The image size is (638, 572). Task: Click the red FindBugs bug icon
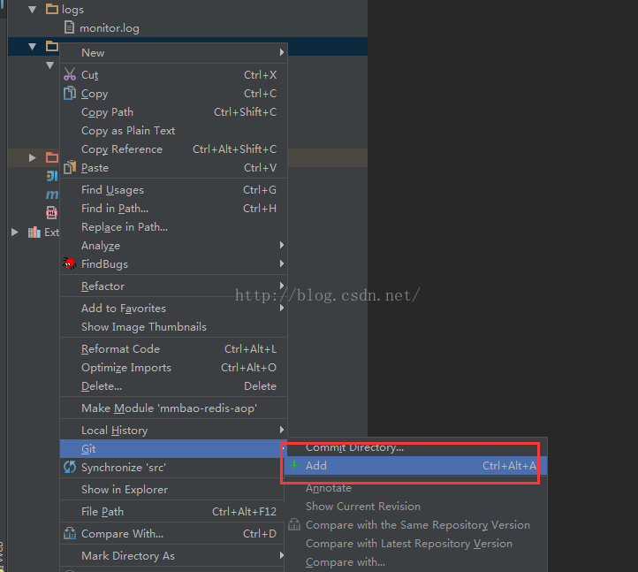point(70,263)
